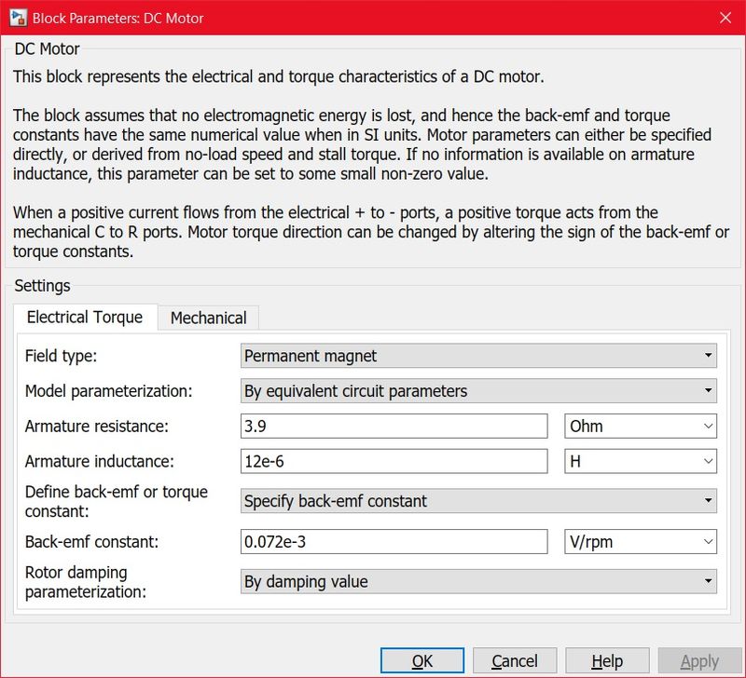Click the Apply button
Viewport: 746px width, 678px height.
tap(698, 660)
